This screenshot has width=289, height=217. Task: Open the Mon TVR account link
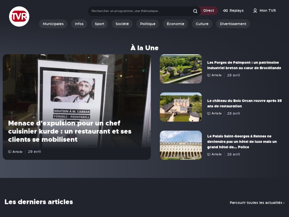264,11
